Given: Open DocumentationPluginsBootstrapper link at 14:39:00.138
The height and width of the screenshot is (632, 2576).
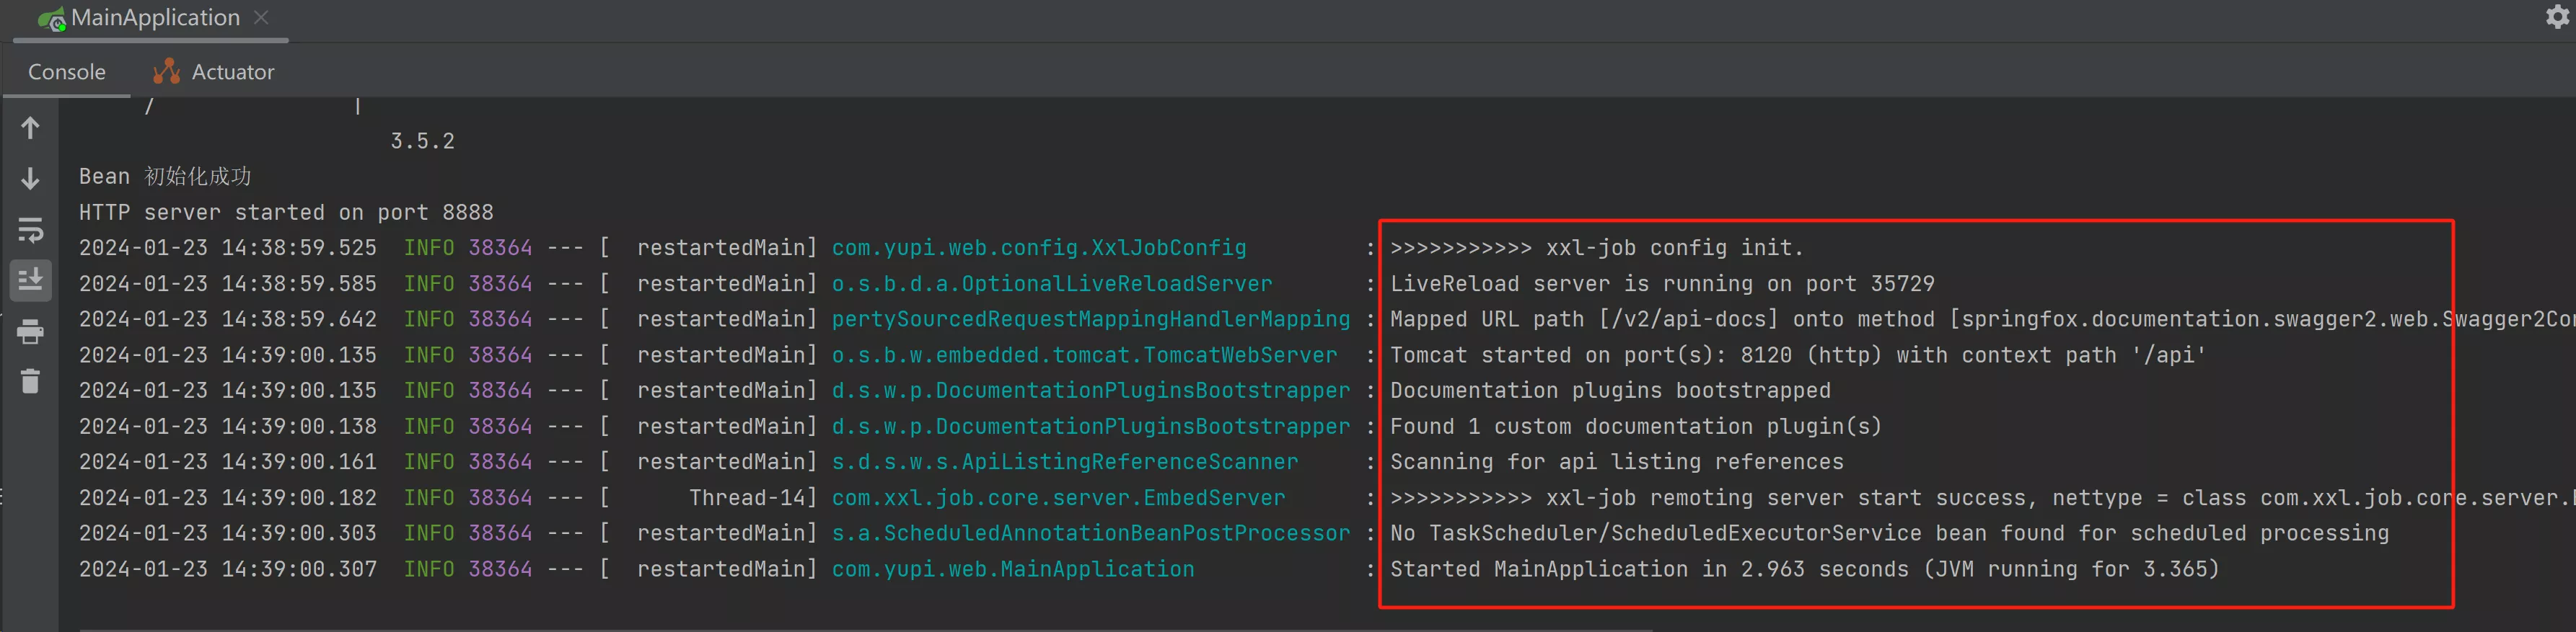Looking at the screenshot, I should [1091, 427].
